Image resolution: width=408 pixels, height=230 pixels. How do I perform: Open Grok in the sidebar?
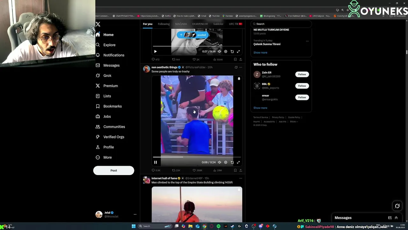(104, 75)
